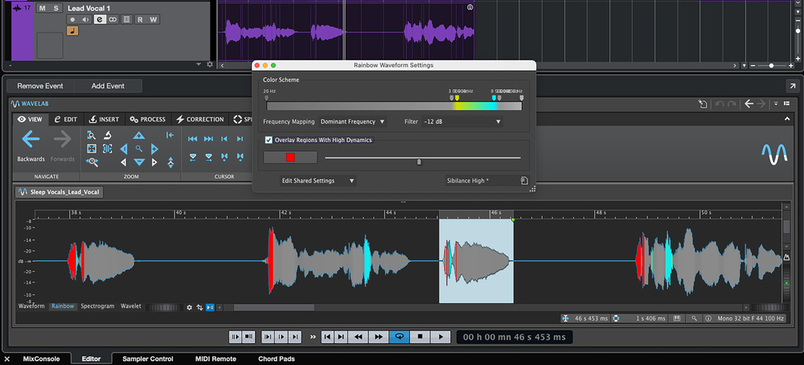Switch display to Waveform view
The image size is (804, 365).
(x=32, y=306)
